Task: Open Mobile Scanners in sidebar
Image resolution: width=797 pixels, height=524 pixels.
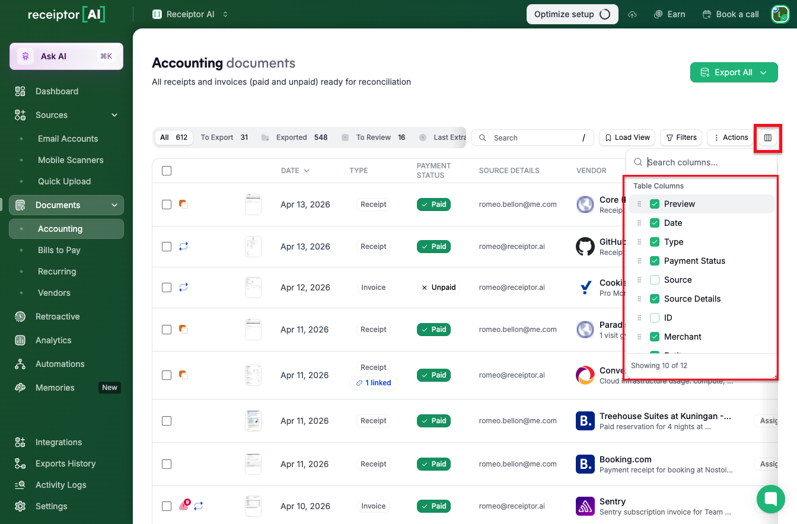Action: pyautogui.click(x=71, y=160)
